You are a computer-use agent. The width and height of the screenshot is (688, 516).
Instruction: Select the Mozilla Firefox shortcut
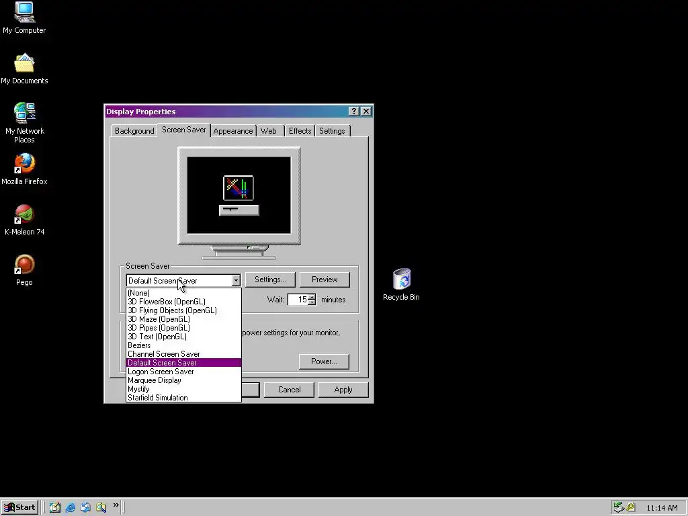tap(24, 169)
